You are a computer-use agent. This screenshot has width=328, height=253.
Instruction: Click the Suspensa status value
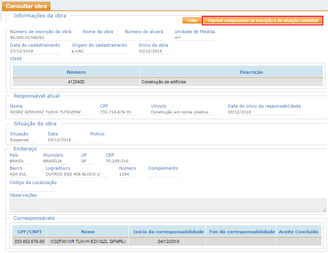[x=19, y=140]
